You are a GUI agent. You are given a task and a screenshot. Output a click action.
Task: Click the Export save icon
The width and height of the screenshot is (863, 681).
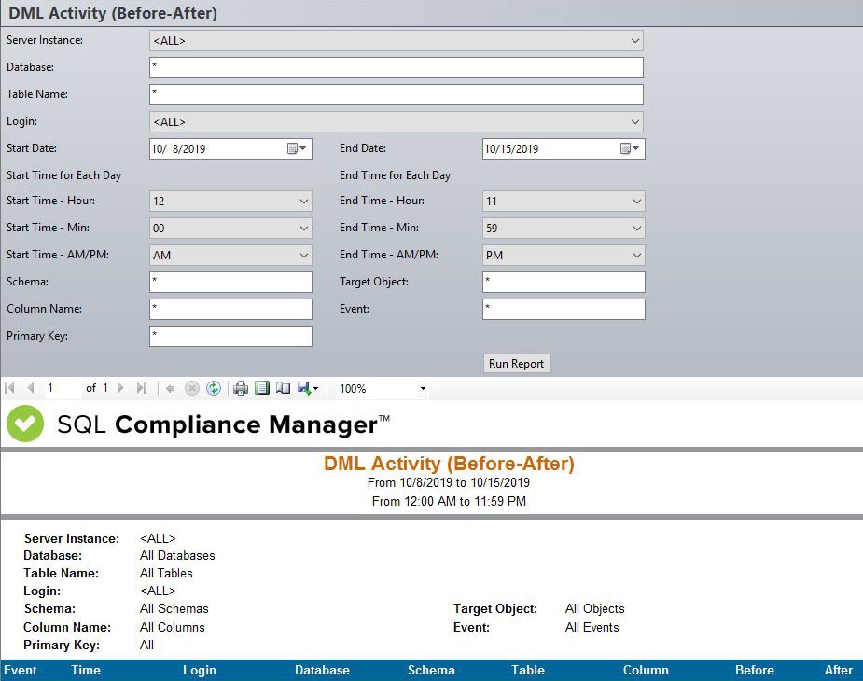tap(305, 388)
